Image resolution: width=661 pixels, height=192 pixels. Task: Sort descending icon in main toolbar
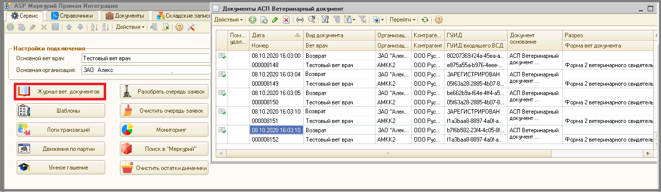click(105, 27)
